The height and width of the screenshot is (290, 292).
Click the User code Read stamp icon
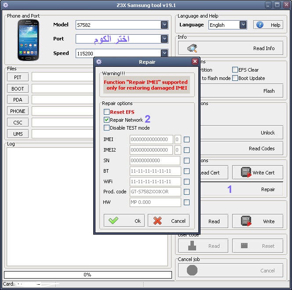coord(192,246)
